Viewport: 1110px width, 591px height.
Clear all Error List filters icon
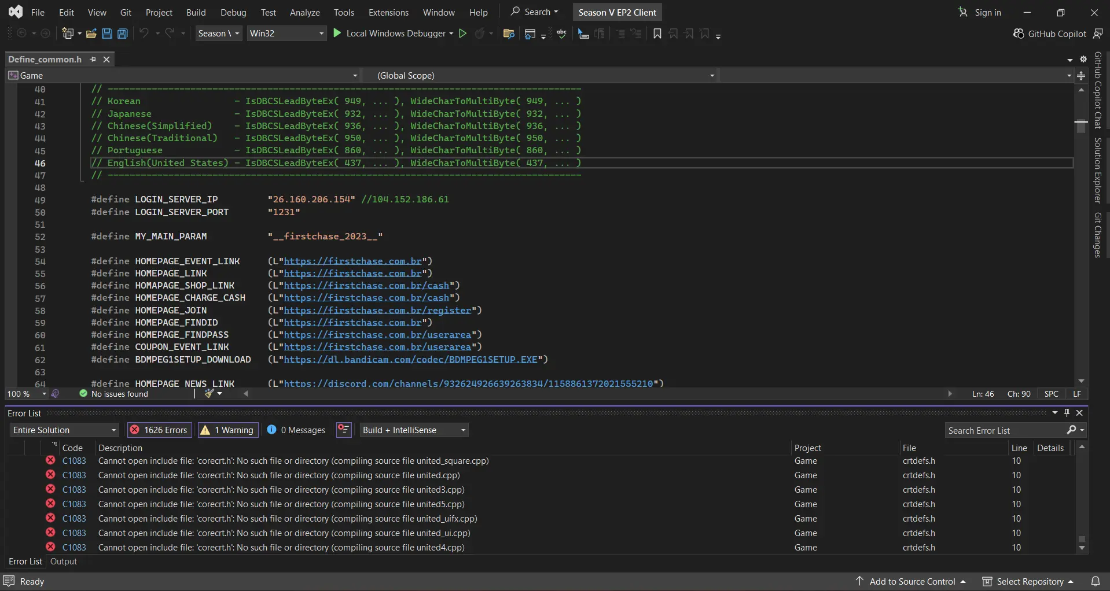click(x=344, y=430)
